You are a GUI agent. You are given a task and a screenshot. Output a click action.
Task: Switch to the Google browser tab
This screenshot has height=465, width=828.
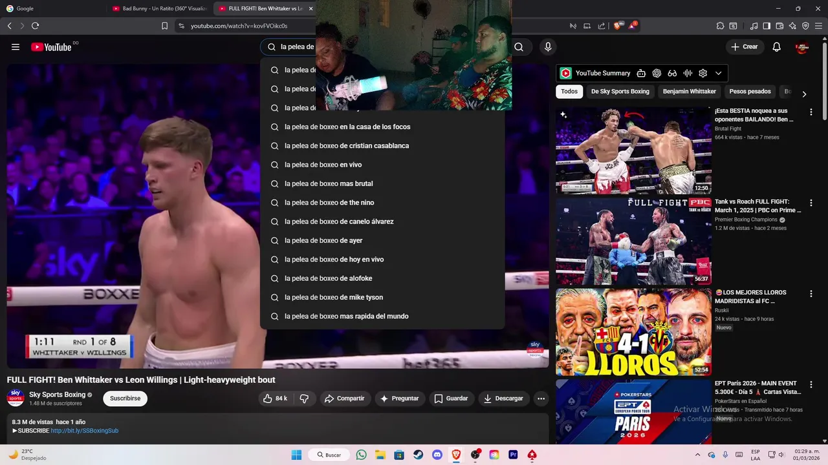click(x=53, y=8)
